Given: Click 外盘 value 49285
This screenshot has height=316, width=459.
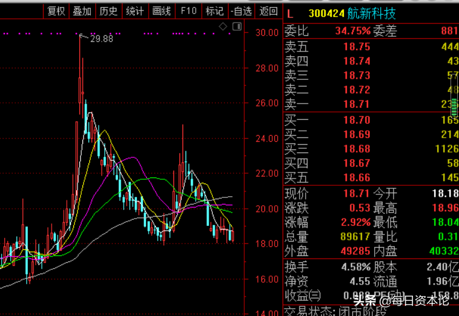Looking at the screenshot, I should [x=355, y=251].
